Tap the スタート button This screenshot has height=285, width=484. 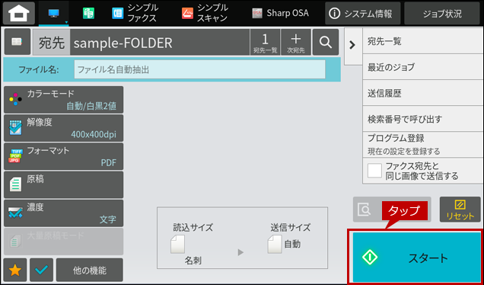pos(417,257)
